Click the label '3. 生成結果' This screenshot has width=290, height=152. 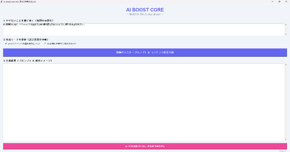pyautogui.click(x=28, y=60)
